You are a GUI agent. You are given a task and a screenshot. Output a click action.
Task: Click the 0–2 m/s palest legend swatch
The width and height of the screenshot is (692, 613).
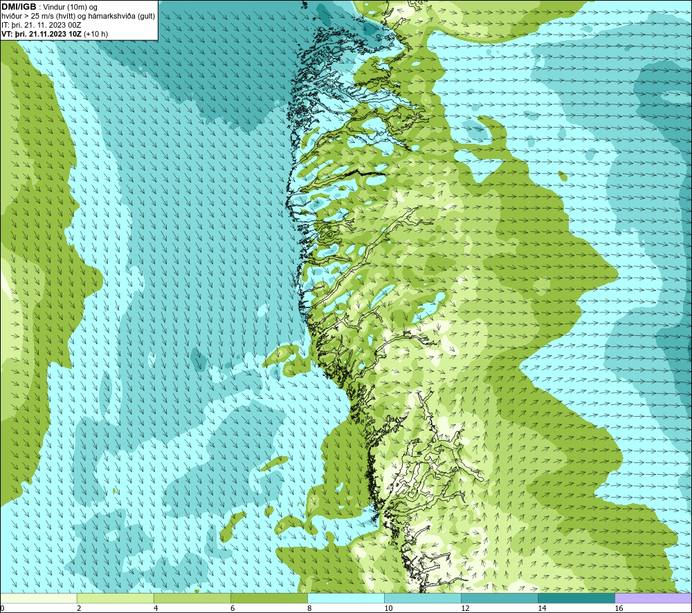click(x=38, y=598)
